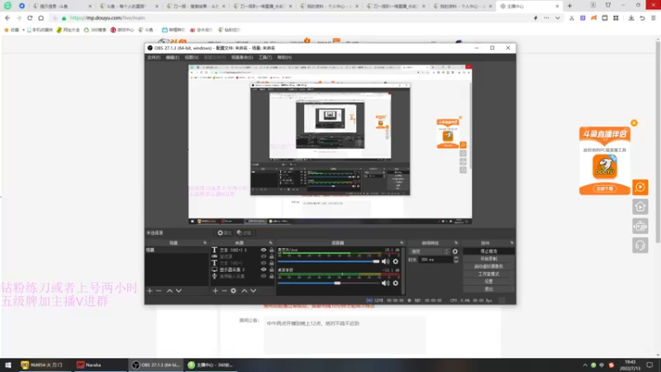Enable 工作室模式 in OBS controls
Screen dimensions: 661x372
click(488, 274)
